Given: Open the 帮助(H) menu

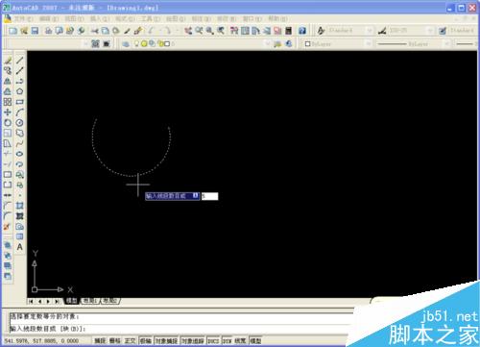Looking at the screenshot, I should (277, 19).
